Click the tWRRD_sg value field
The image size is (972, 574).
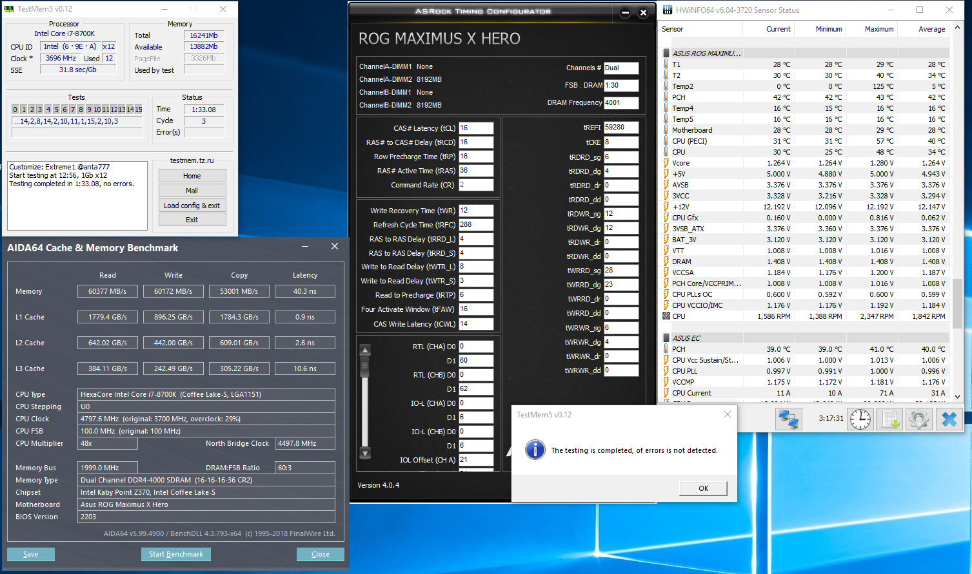click(621, 271)
